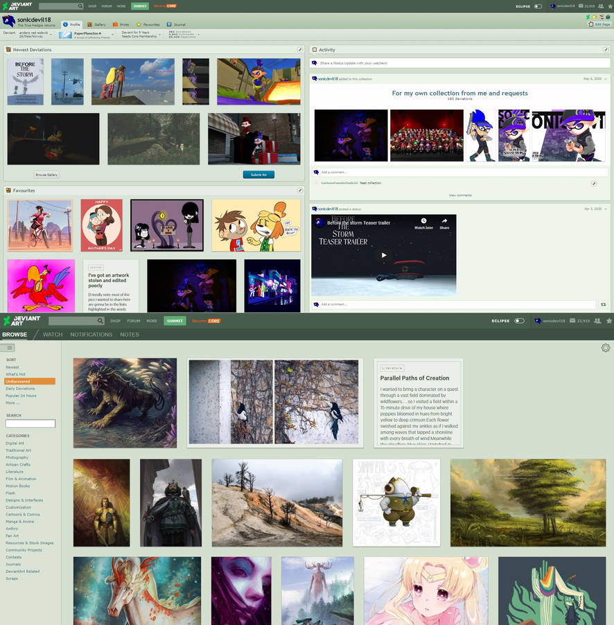
Task: Sort by What's Hot in the sidebar
Action: pos(15,374)
